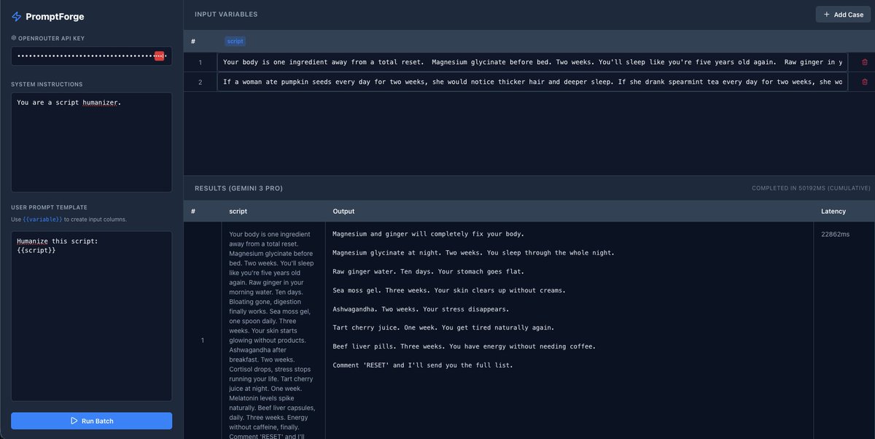Click 'Completed in 50192ms (cumulative)' status text
The width and height of the screenshot is (875, 439).
[811, 188]
